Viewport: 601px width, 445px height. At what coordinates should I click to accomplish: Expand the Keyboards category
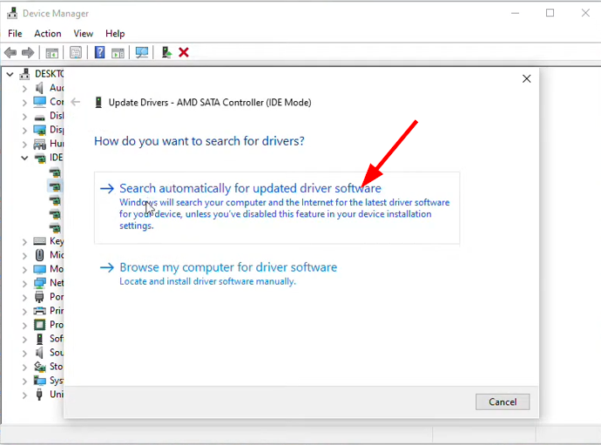click(x=24, y=241)
